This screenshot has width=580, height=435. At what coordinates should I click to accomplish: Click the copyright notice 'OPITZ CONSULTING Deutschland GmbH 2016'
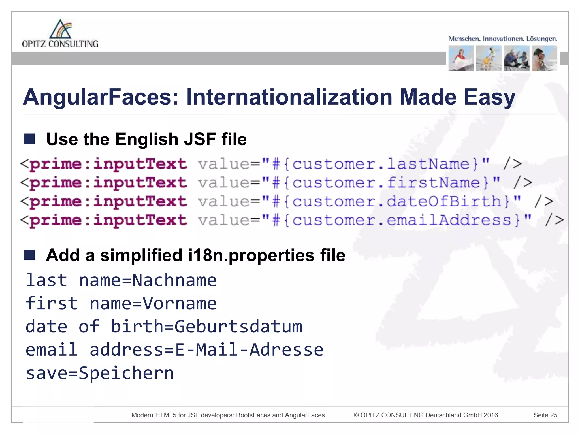(426, 415)
